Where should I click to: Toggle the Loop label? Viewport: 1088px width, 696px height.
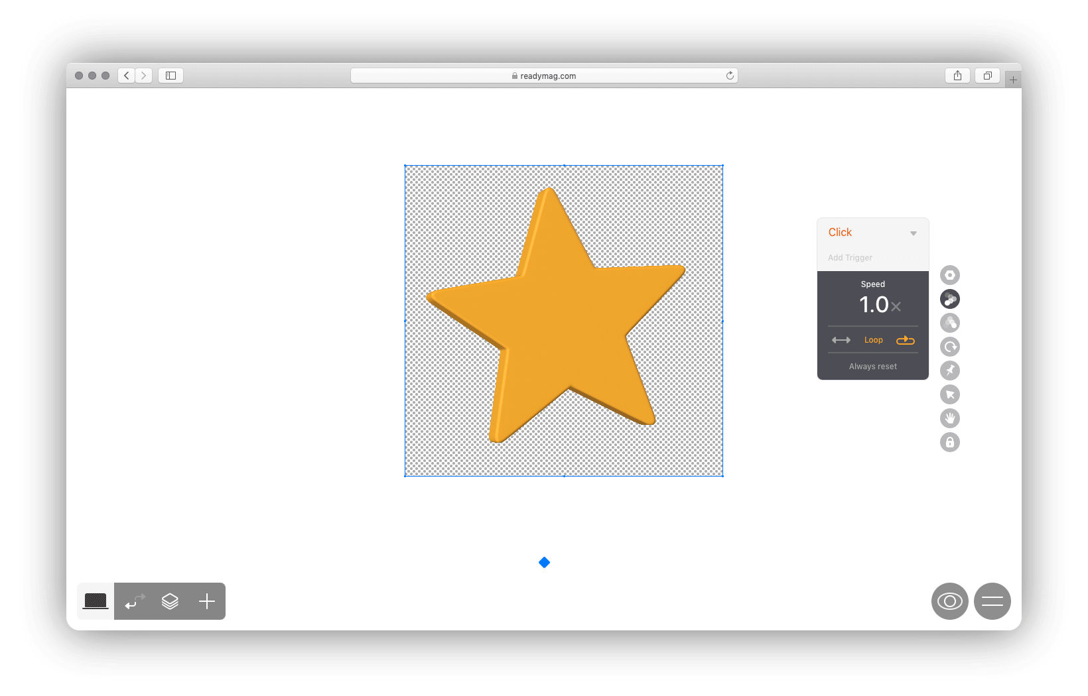[x=874, y=340]
